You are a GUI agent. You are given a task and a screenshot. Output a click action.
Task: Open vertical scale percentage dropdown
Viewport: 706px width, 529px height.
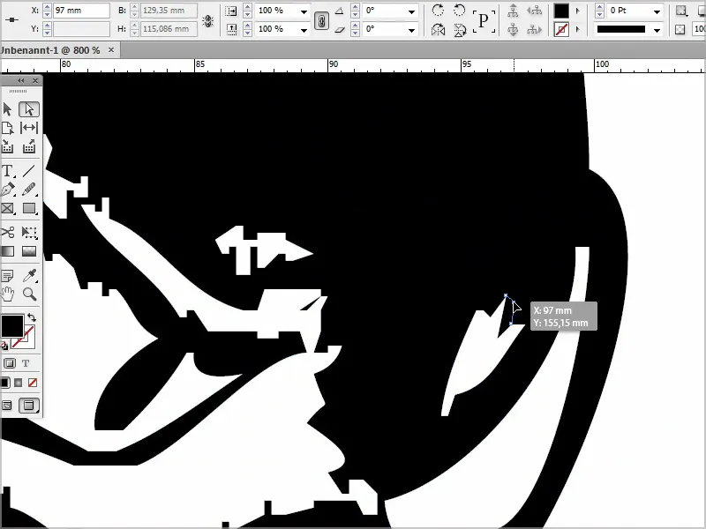coord(304,30)
